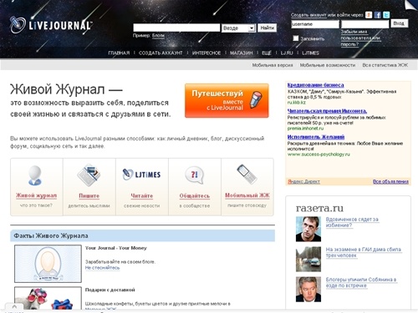The height and width of the screenshot is (313, 418).
Task: Open the ГАИ exam street photo thumbnail
Action: pyautogui.click(x=308, y=259)
